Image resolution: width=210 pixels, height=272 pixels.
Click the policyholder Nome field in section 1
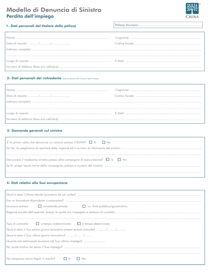coord(62,38)
